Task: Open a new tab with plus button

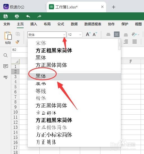Action: click(x=114, y=7)
